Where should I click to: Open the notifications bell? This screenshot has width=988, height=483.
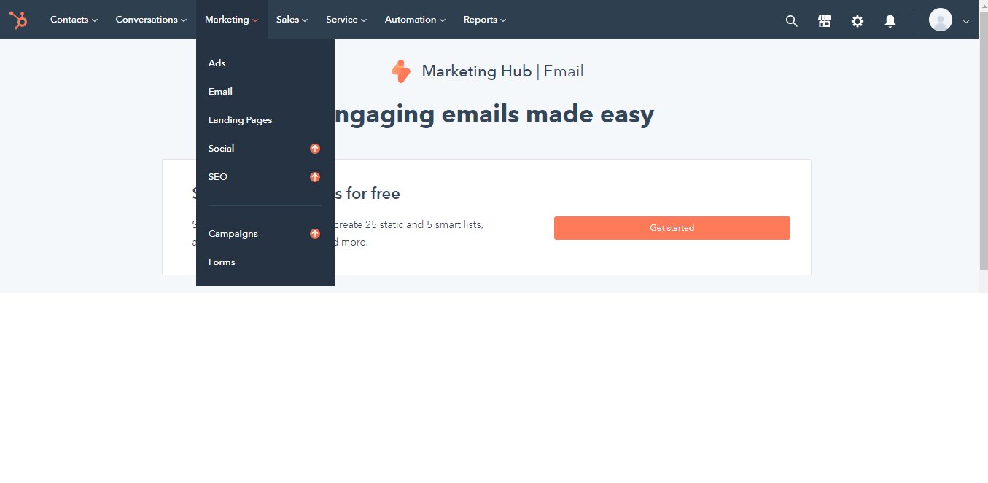click(x=890, y=21)
